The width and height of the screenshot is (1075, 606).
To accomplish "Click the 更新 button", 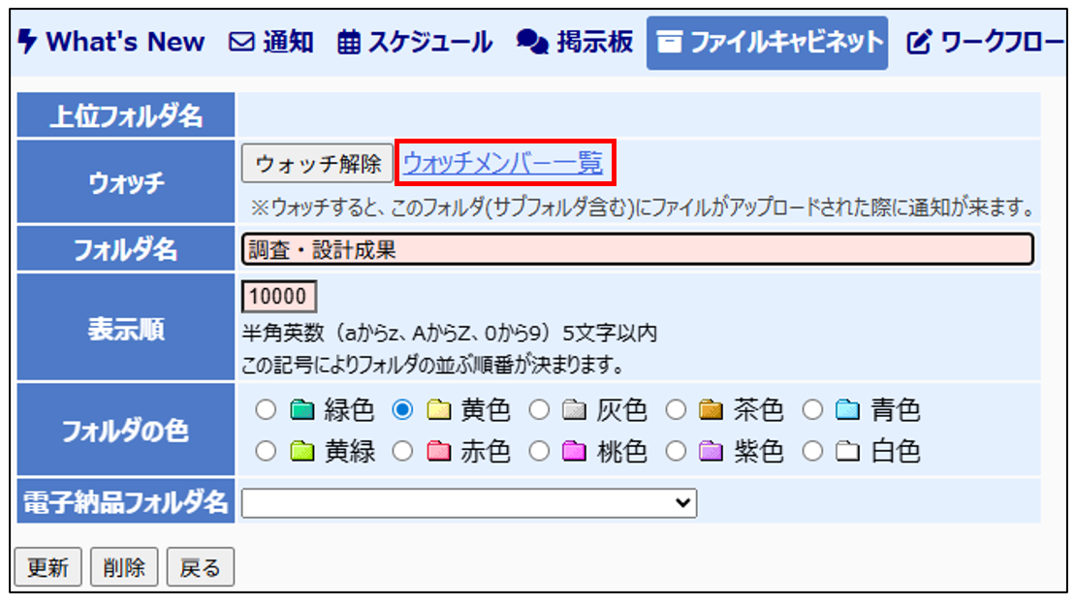I will (x=47, y=567).
